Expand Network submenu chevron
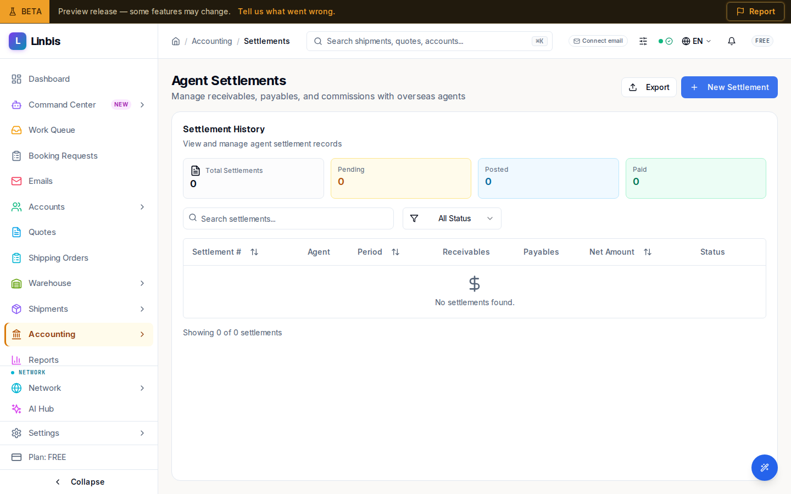Image resolution: width=791 pixels, height=494 pixels. coord(142,388)
